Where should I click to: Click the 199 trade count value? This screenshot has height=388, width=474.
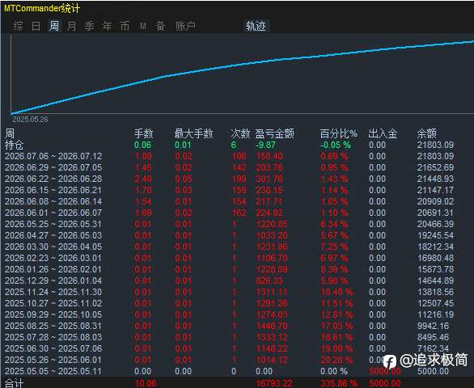coord(239,179)
